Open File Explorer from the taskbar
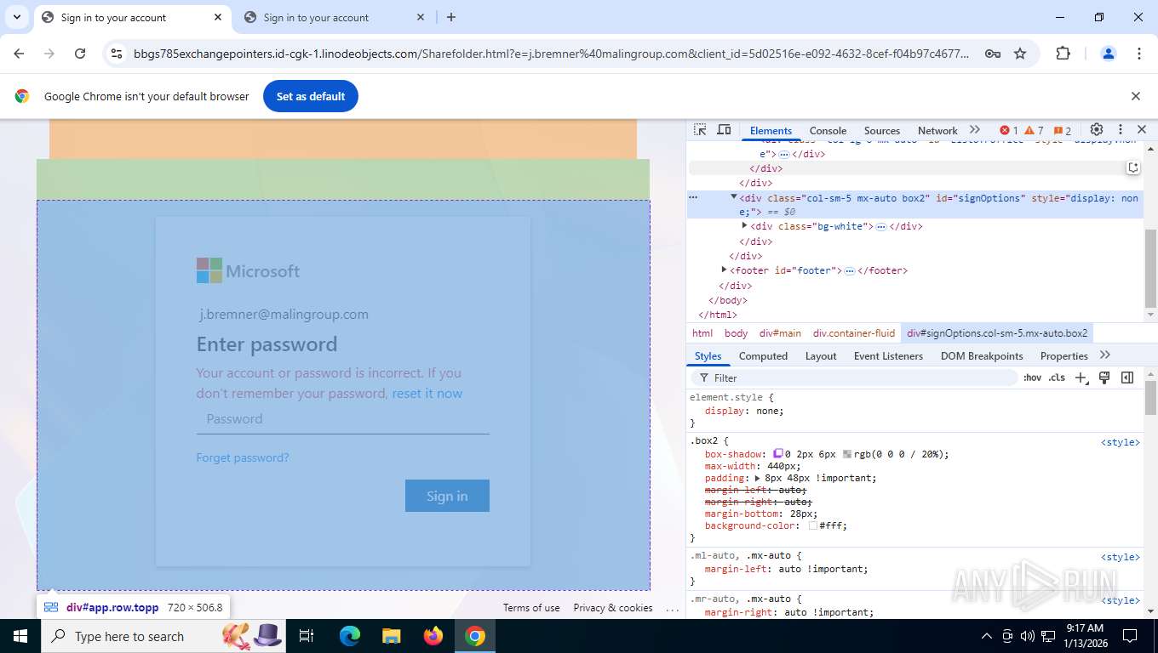The width and height of the screenshot is (1158, 653). 391,636
